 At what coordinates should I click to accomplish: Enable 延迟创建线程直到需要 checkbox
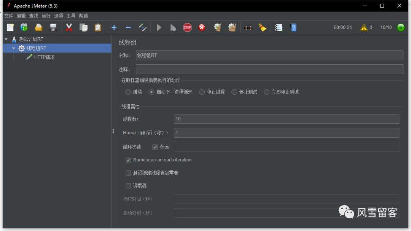click(128, 173)
